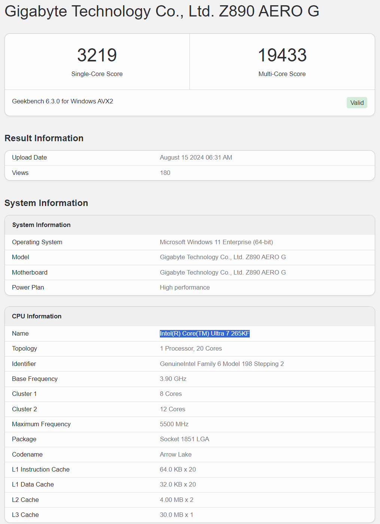Click the Views label
This screenshot has width=380, height=524.
tap(20, 173)
